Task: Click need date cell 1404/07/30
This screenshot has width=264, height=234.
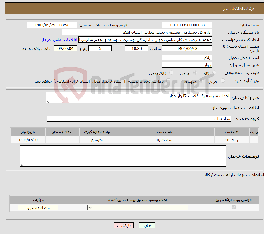Action: (28, 140)
